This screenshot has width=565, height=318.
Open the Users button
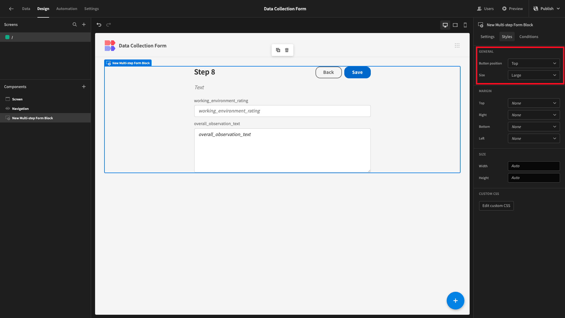click(x=486, y=9)
